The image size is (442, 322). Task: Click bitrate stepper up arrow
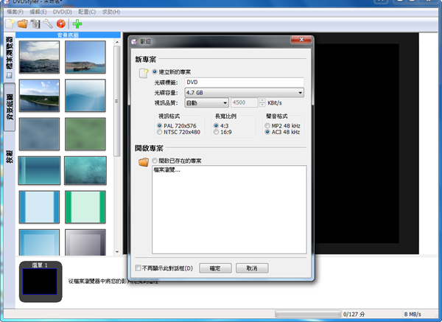[262, 100]
